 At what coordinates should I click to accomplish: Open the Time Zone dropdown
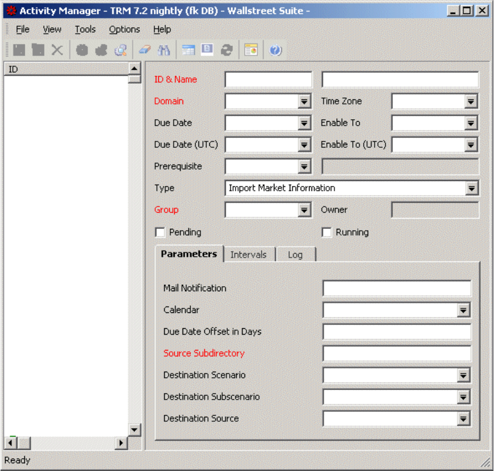(470, 101)
